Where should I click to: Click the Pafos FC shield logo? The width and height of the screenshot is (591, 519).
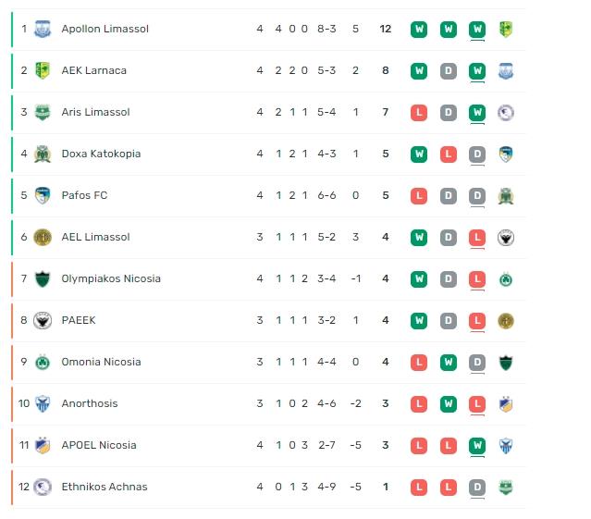point(43,195)
